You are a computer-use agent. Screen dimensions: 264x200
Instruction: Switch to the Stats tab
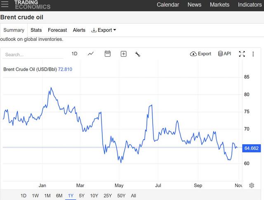pyautogui.click(x=36, y=30)
